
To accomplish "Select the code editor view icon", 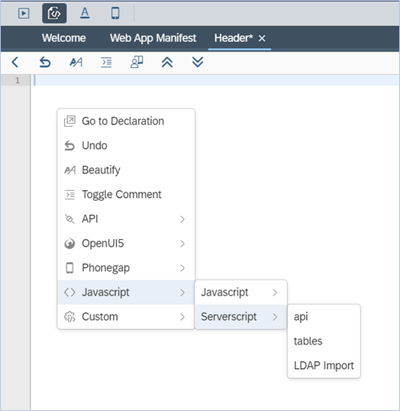I will pos(54,13).
